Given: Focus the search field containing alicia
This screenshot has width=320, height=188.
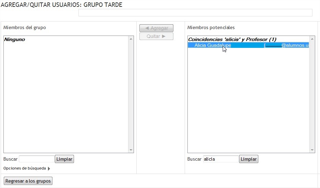Looking at the screenshot, I should pos(221,159).
